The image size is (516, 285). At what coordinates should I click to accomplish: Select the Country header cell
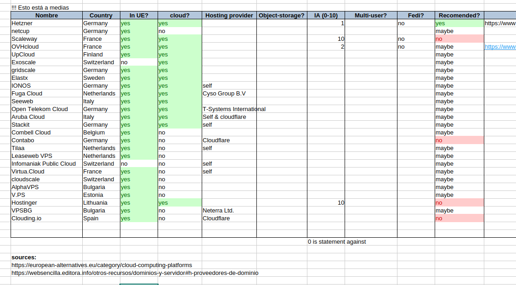point(101,16)
